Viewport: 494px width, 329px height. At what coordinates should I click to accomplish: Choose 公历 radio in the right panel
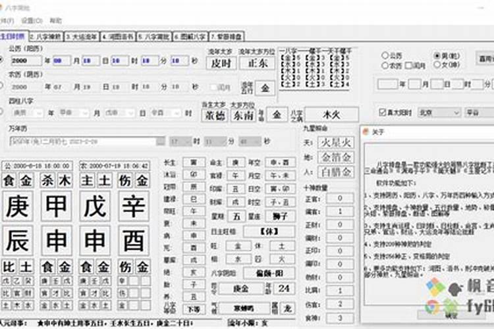[x=385, y=56]
